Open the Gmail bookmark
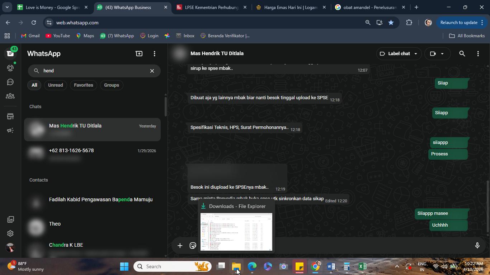 (x=30, y=36)
